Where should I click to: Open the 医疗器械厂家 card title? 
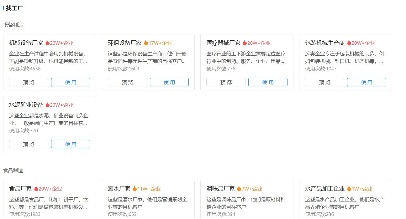[x=223, y=43]
